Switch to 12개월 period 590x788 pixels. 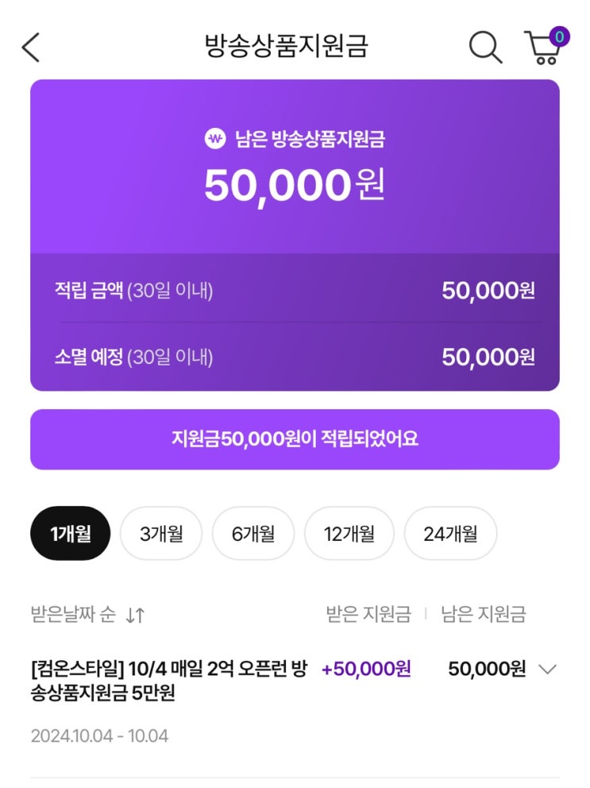point(349,534)
